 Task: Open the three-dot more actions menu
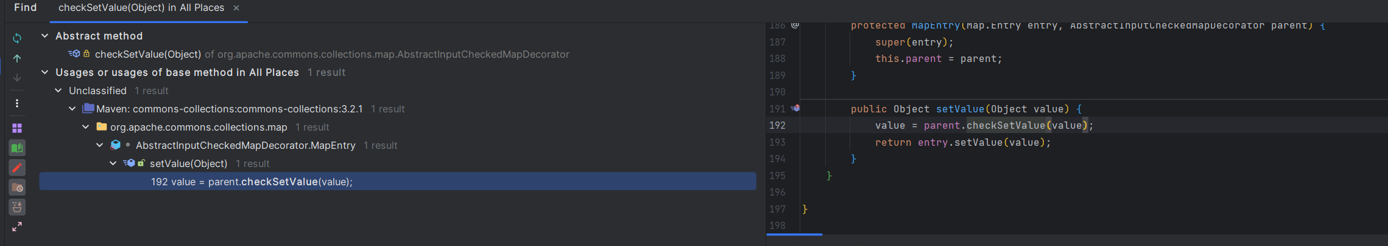(x=17, y=103)
